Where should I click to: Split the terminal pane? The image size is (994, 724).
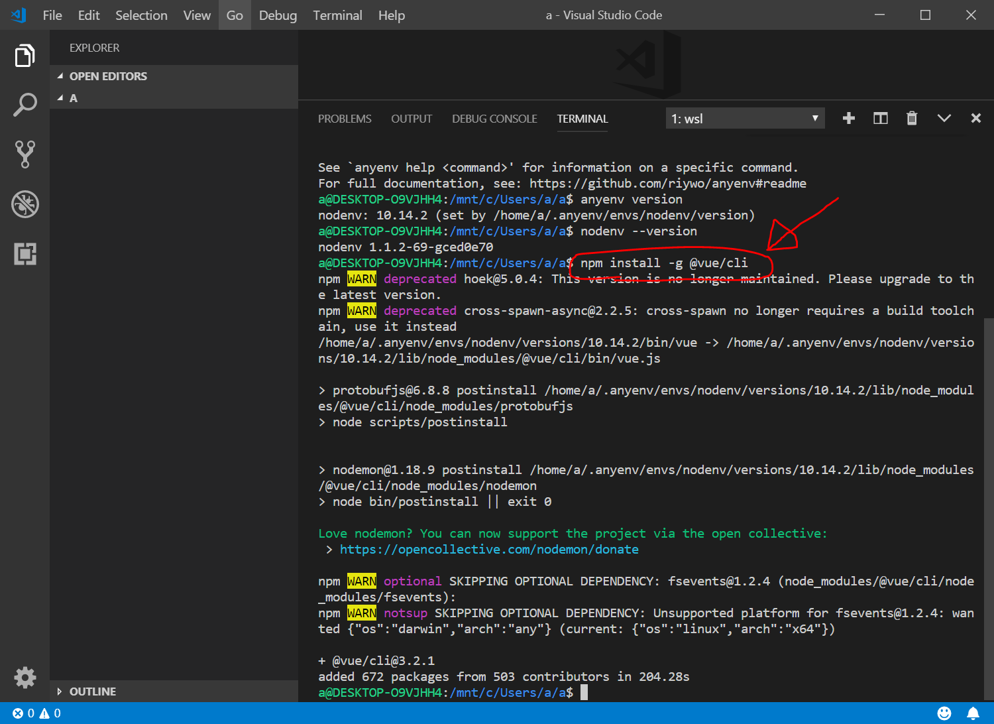click(880, 118)
